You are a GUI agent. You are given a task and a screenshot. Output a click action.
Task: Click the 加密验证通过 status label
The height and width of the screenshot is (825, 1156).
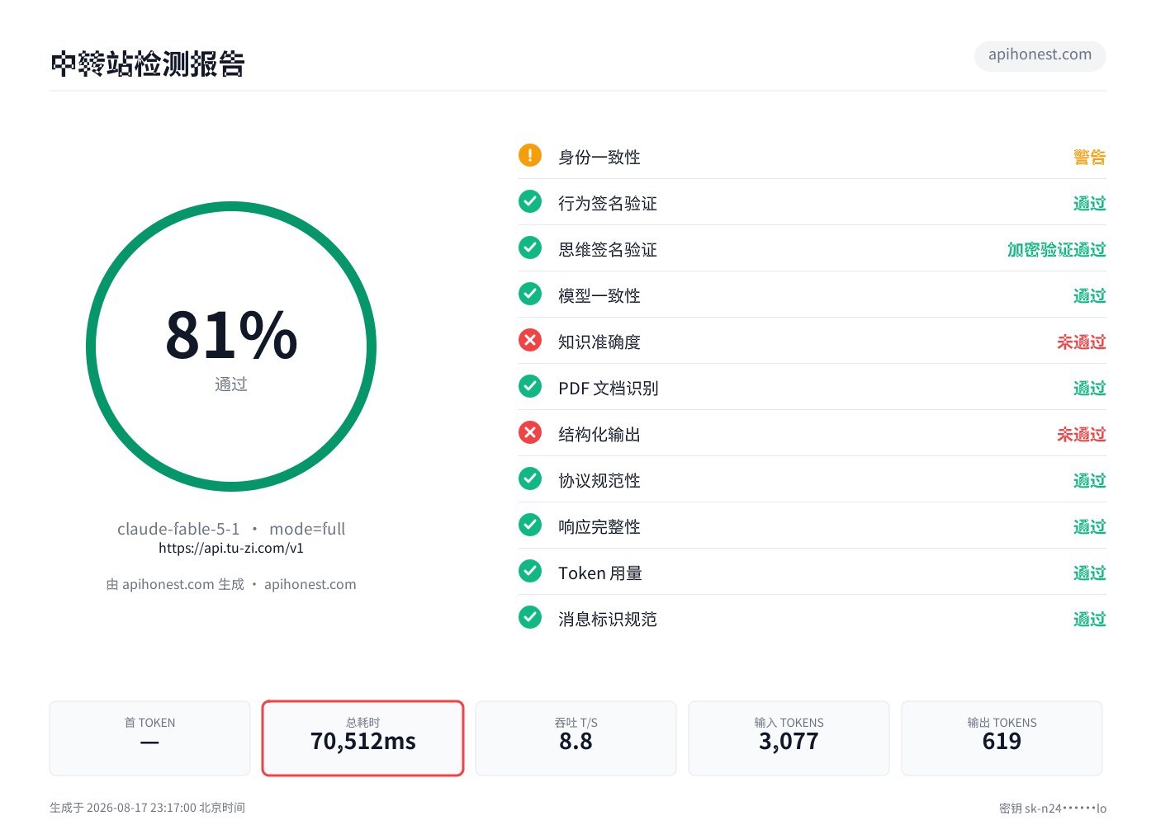(1056, 249)
